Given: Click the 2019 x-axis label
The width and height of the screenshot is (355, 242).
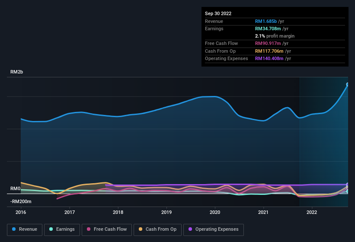Looking at the screenshot, I should [x=166, y=212].
